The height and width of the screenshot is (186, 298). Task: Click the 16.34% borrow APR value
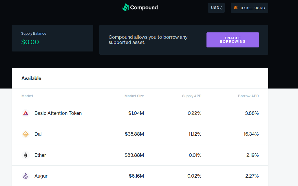pyautogui.click(x=251, y=134)
